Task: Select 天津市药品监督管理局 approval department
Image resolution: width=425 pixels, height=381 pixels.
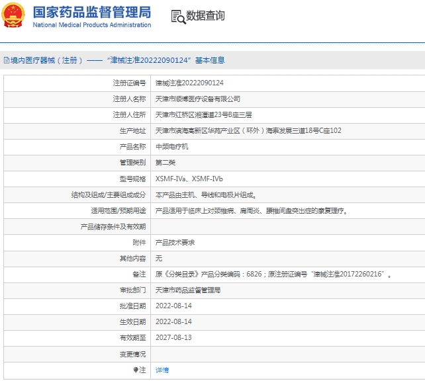Action: point(188,290)
